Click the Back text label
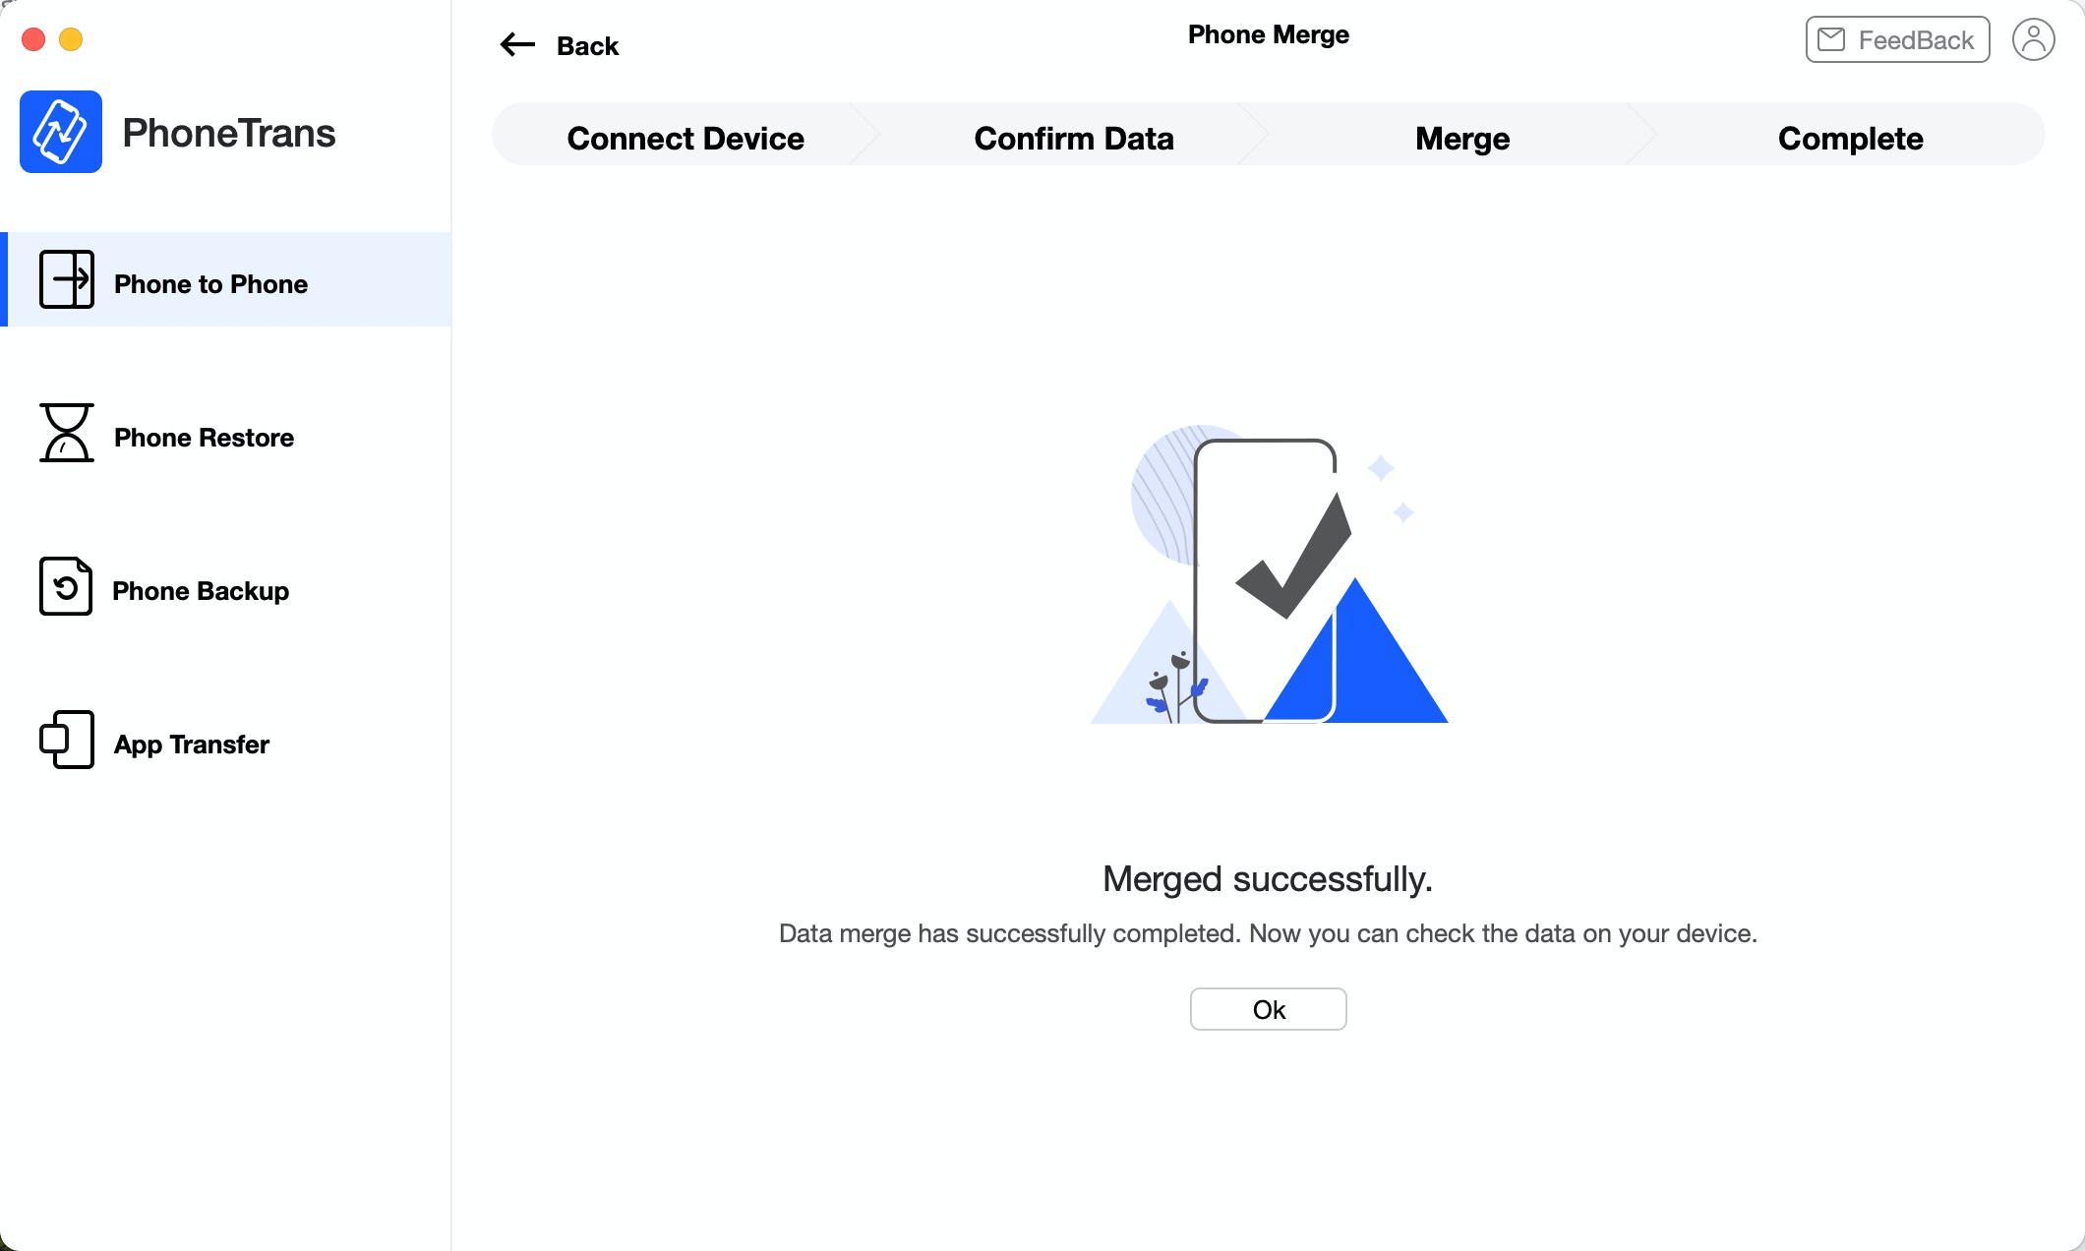Screen dimensions: 2085x1251 coord(587,46)
